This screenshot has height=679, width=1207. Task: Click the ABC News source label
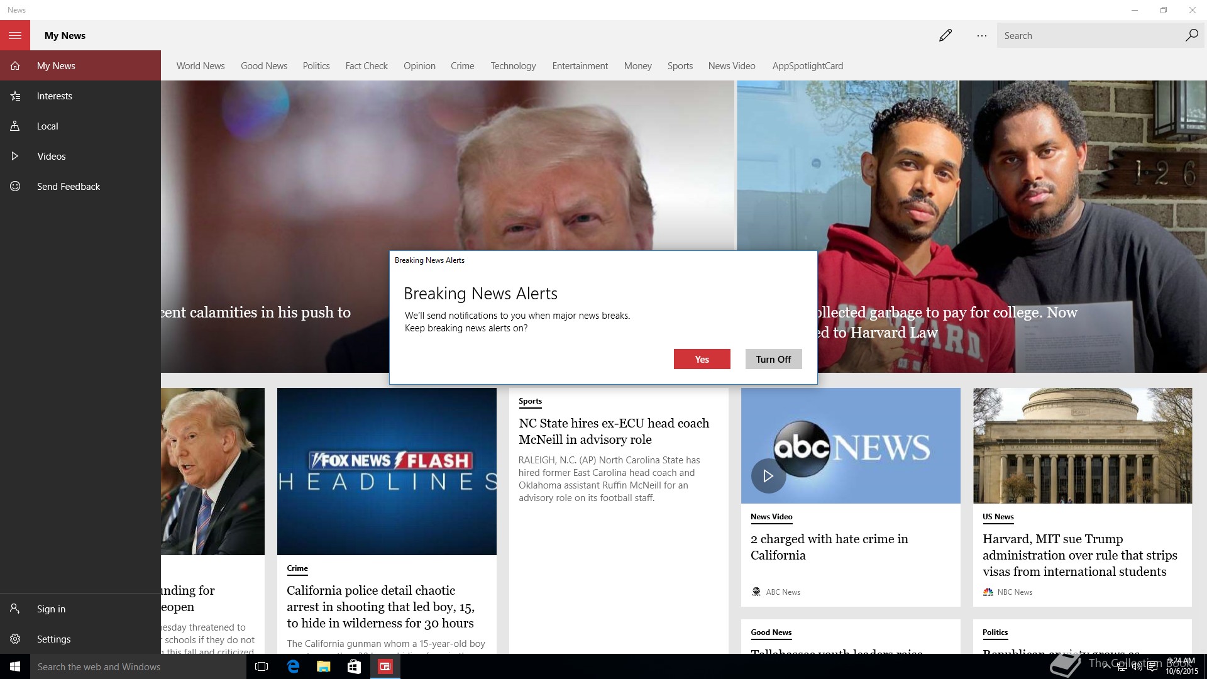(783, 592)
